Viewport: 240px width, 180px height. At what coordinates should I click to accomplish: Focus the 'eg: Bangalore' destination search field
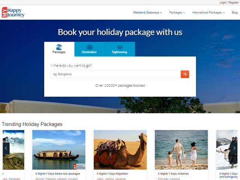tap(115, 74)
